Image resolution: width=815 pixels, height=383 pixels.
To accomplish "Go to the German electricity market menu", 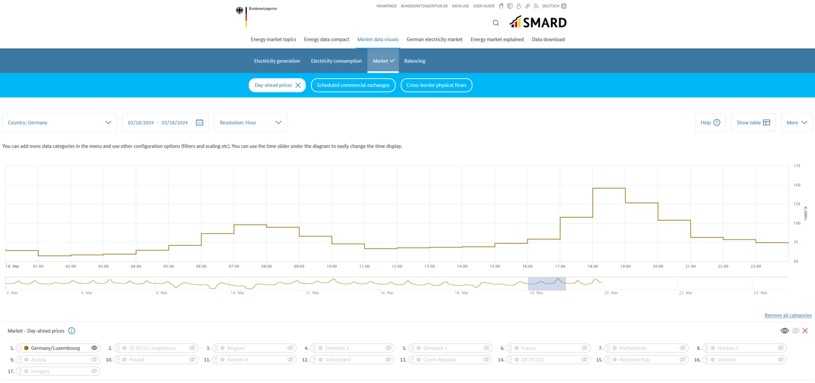I will click(435, 40).
